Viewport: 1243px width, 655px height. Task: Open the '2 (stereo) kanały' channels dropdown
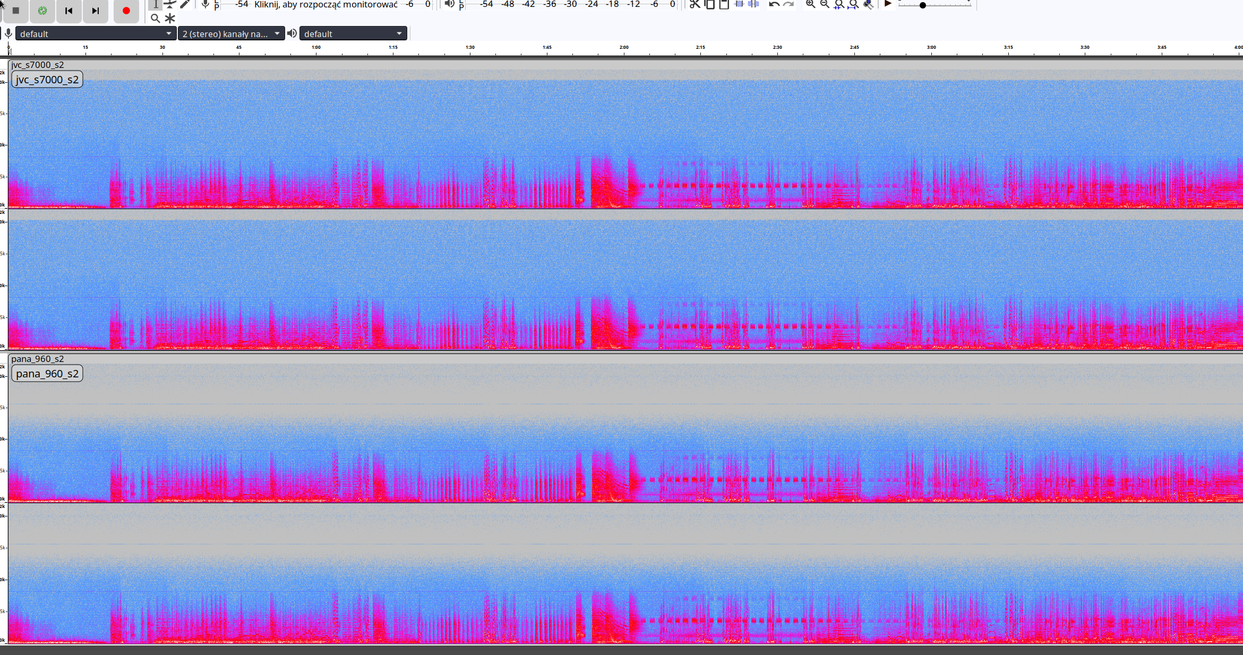pyautogui.click(x=231, y=33)
